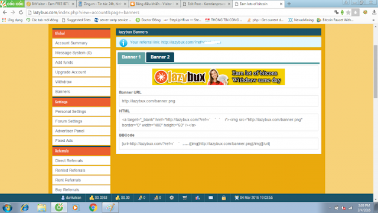
Task: Click into the Banner URL field
Action: click(219, 101)
